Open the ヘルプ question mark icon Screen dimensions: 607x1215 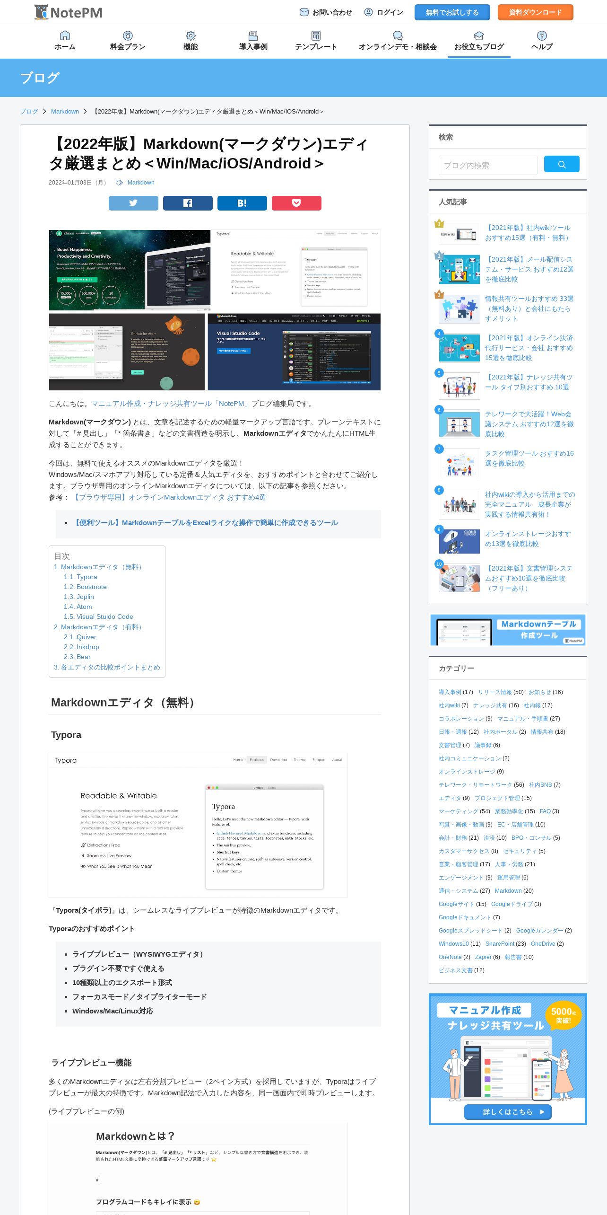tap(542, 35)
